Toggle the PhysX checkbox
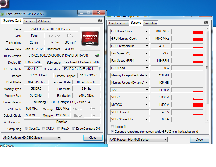Viewport: 216px width, 167px height. click(x=59, y=129)
